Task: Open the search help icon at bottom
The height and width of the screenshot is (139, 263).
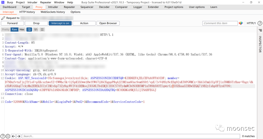Action: click(x=3, y=136)
